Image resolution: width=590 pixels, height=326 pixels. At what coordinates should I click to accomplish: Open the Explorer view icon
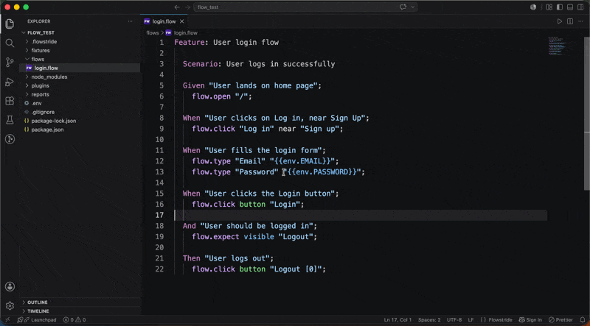click(x=10, y=24)
